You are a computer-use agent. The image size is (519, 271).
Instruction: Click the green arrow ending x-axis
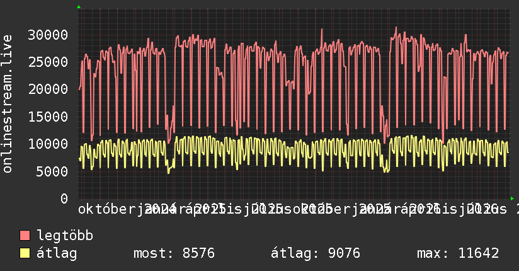[x=512, y=199]
